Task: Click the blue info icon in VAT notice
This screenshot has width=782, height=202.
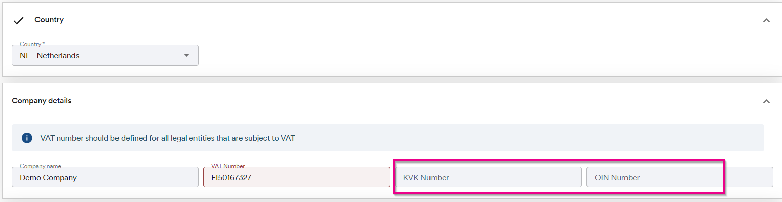Action: (27, 138)
